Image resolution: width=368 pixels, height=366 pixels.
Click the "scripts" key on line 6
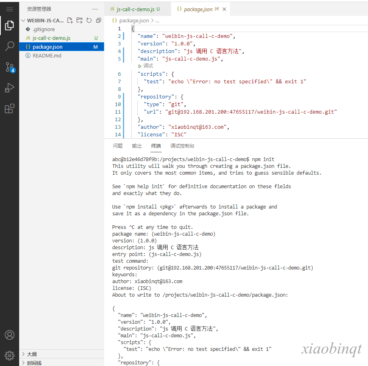click(x=151, y=74)
